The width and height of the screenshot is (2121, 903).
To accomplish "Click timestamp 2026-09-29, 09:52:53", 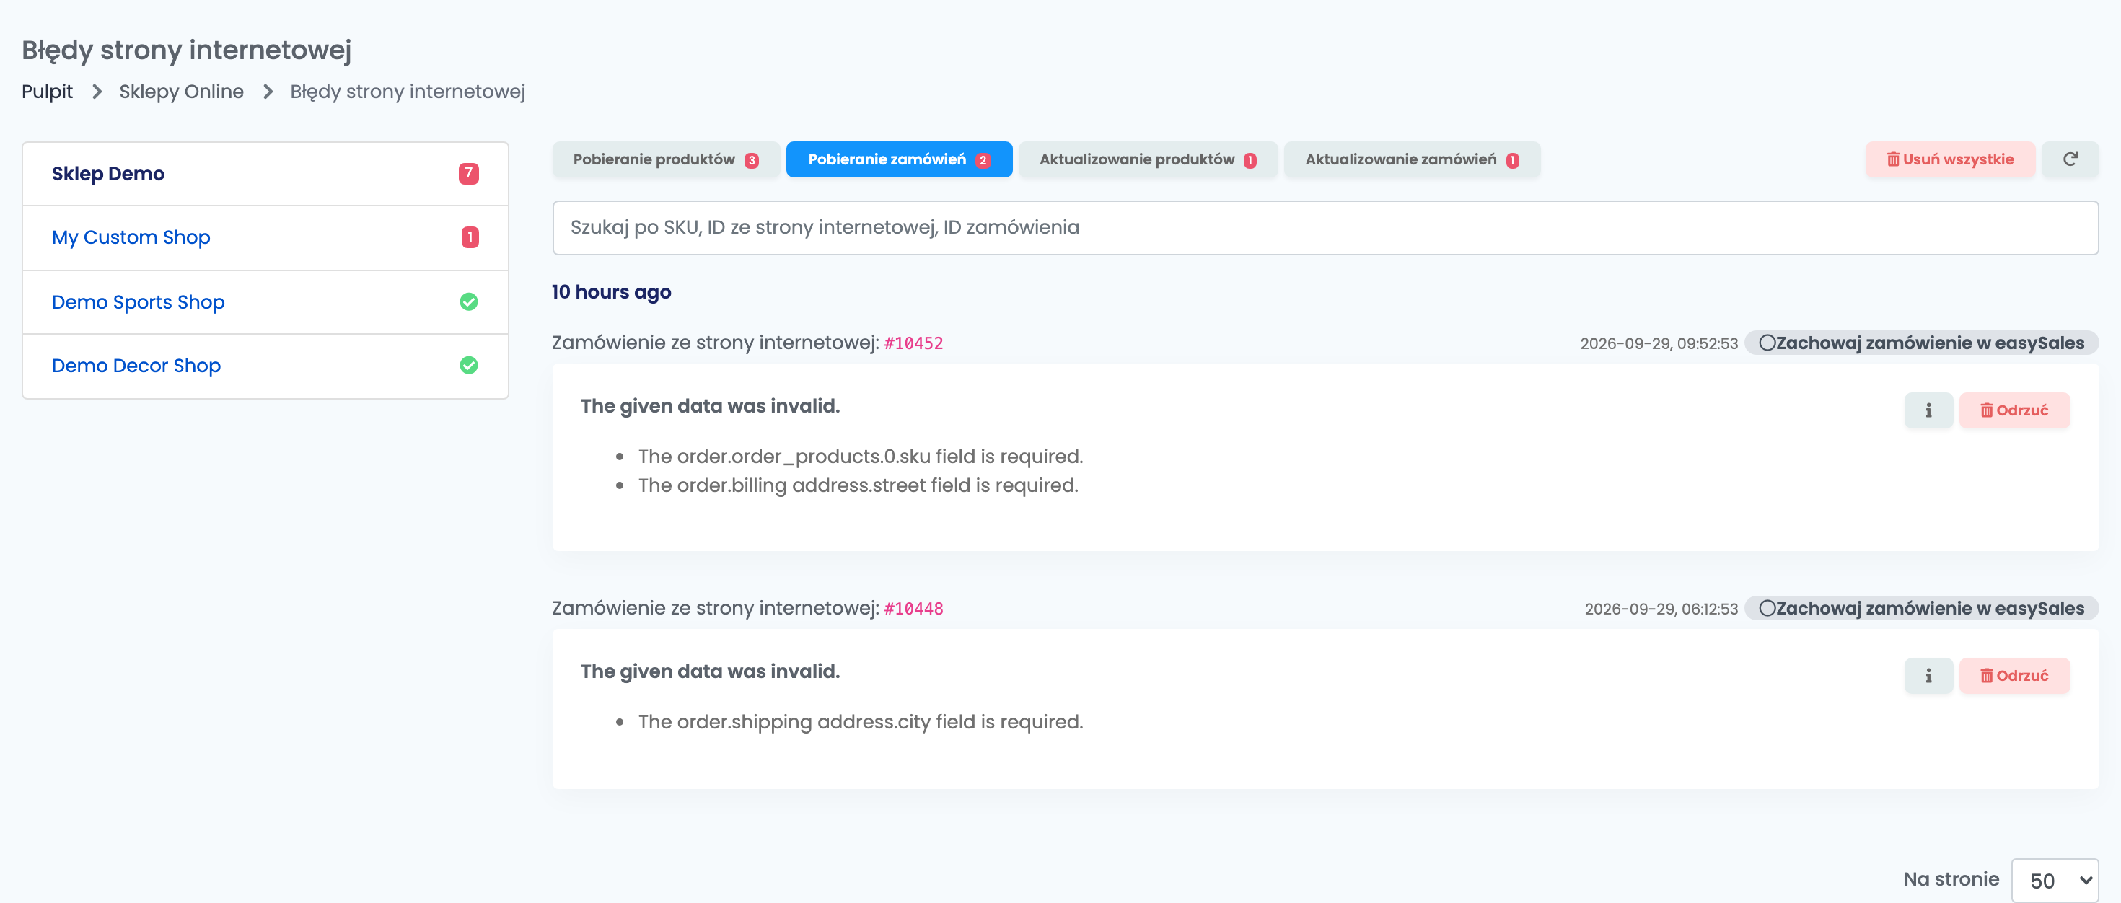I will tap(1659, 343).
